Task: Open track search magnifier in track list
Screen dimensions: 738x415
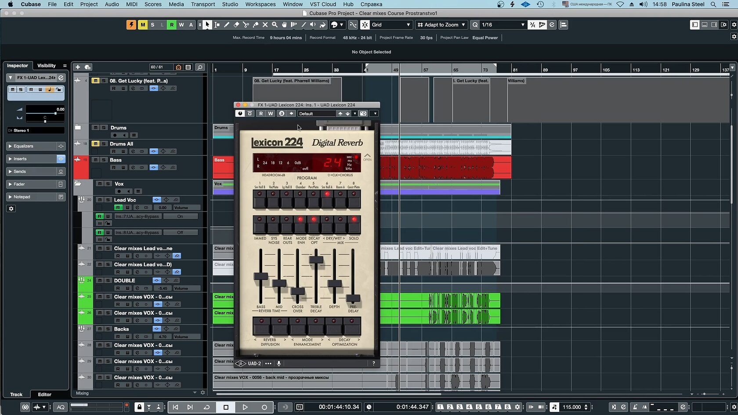Action: 200,67
